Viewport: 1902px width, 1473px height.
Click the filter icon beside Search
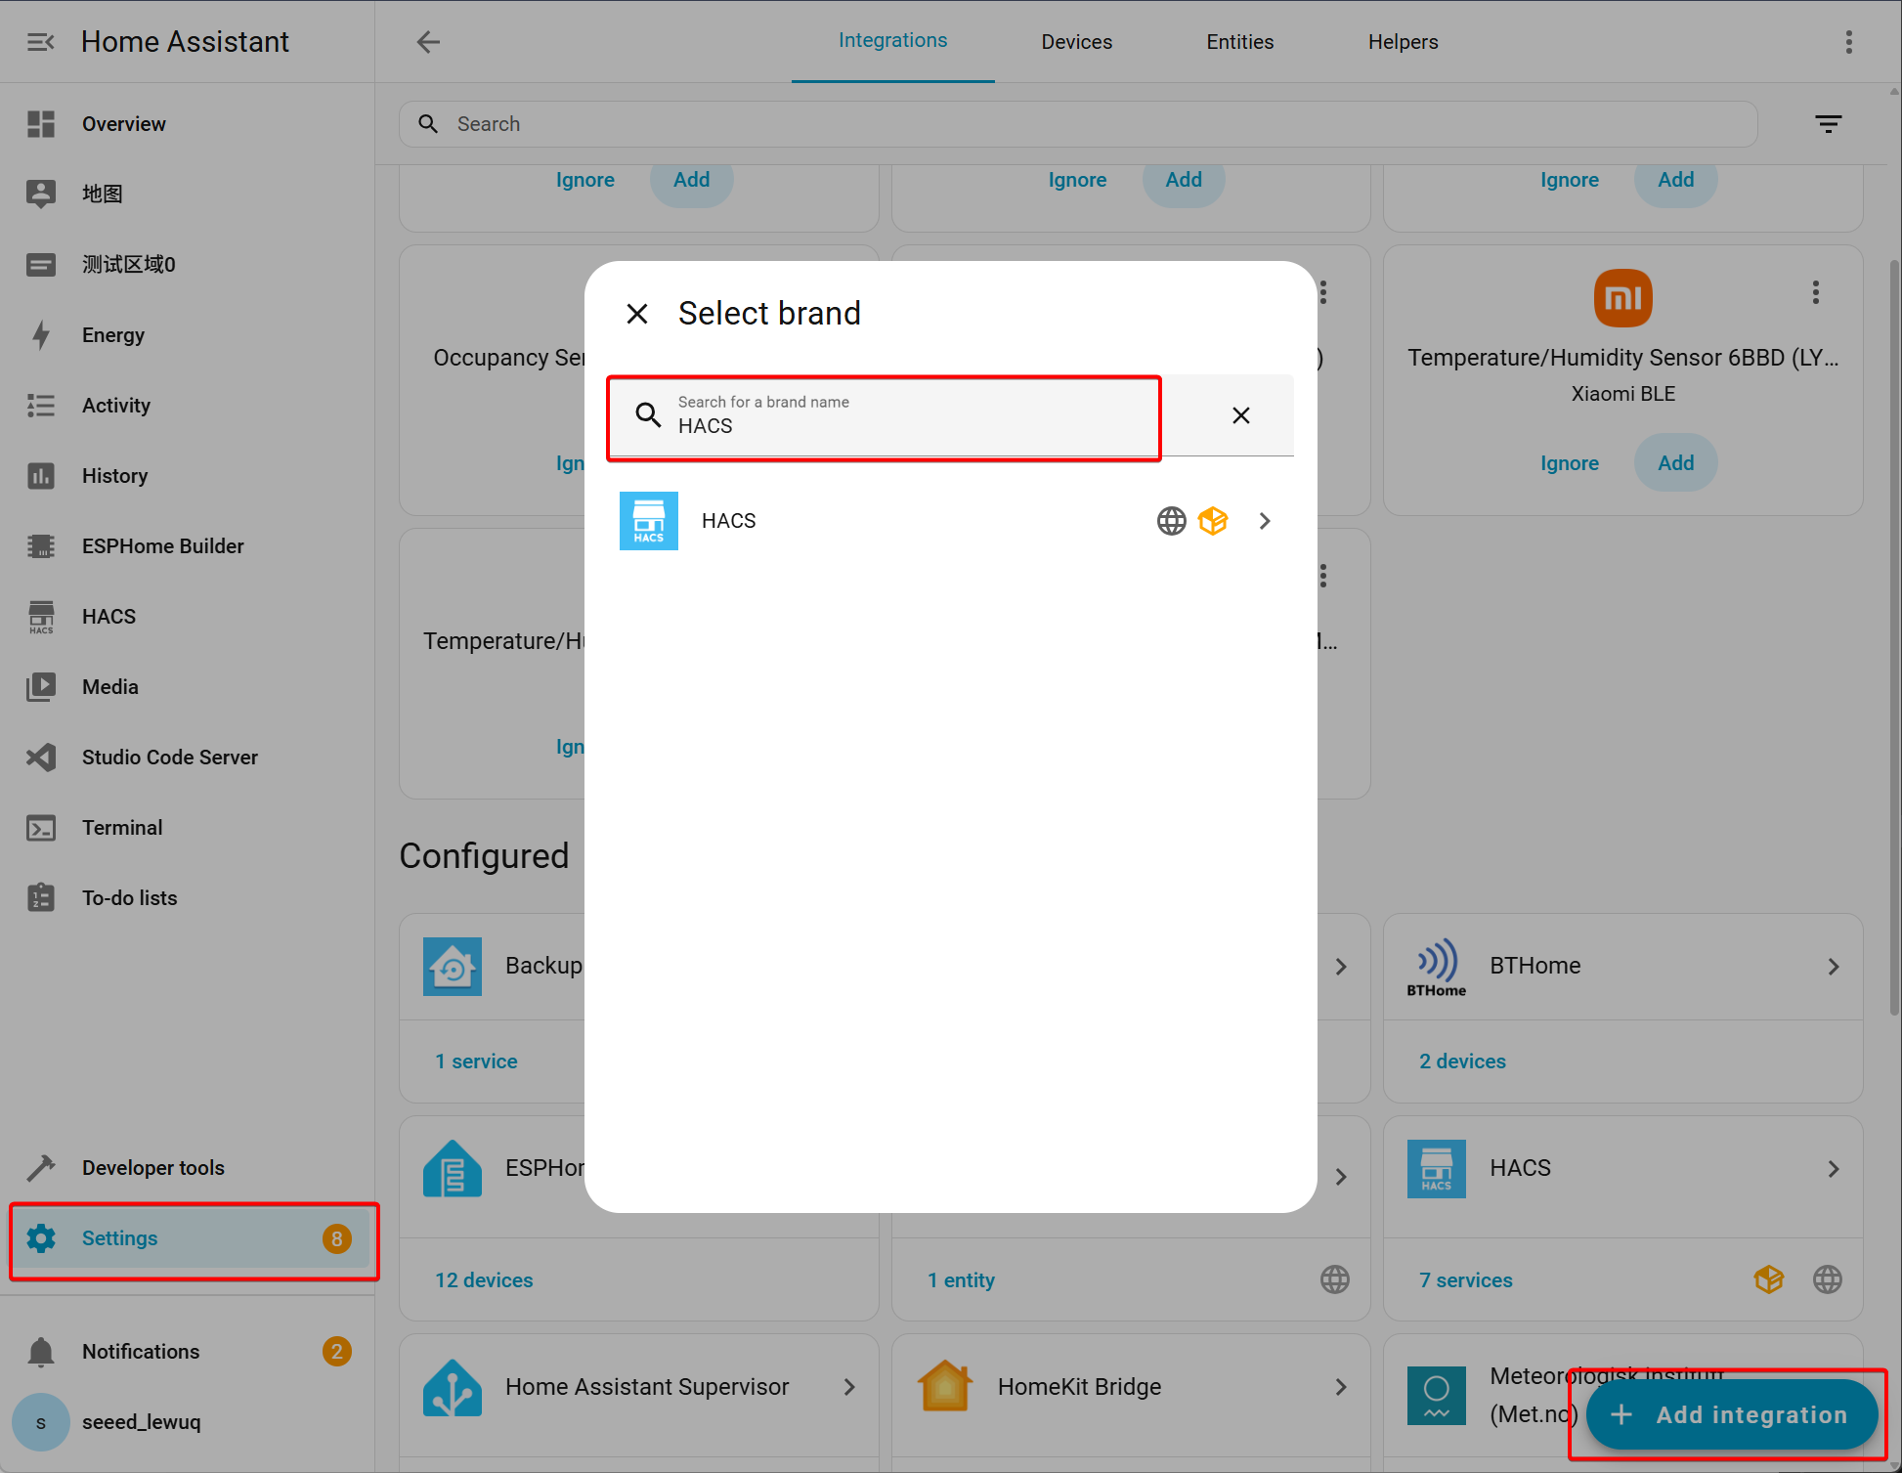point(1828,124)
